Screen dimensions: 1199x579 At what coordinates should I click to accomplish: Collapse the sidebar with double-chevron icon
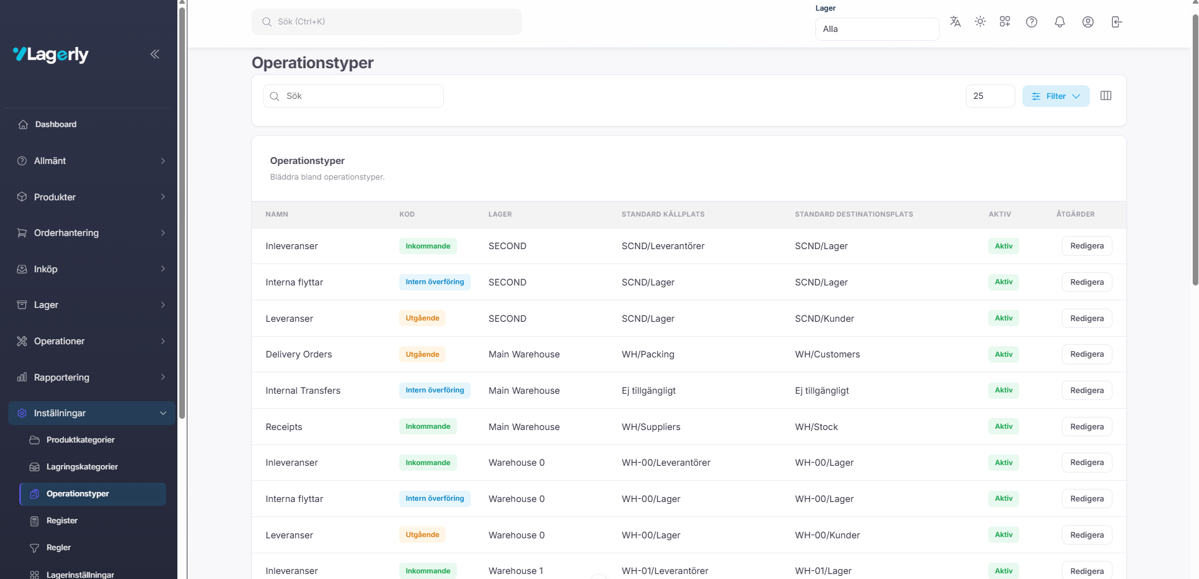pyautogui.click(x=155, y=54)
